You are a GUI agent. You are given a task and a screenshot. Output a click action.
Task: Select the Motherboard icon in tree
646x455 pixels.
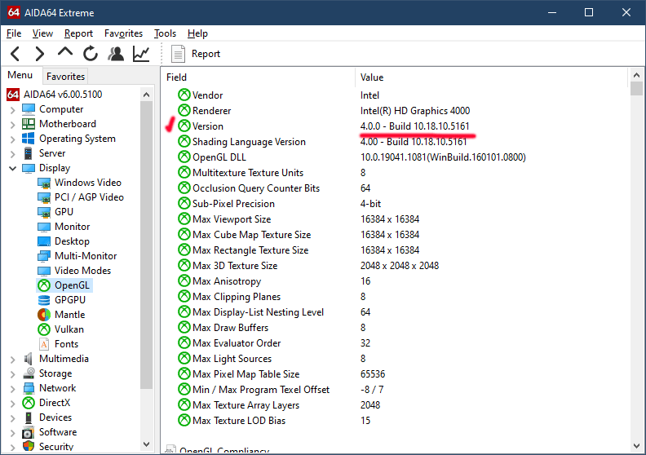tap(29, 123)
